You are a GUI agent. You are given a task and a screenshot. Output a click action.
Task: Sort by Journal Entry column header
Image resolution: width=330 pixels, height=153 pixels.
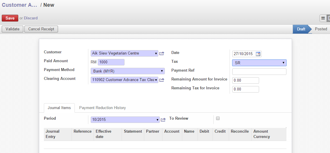[58, 134]
